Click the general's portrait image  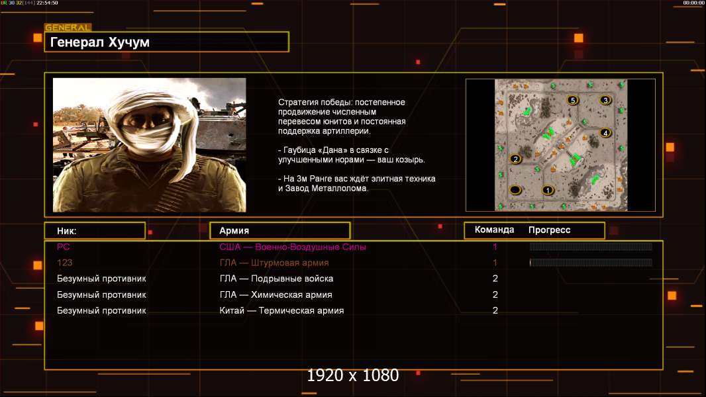click(150, 145)
